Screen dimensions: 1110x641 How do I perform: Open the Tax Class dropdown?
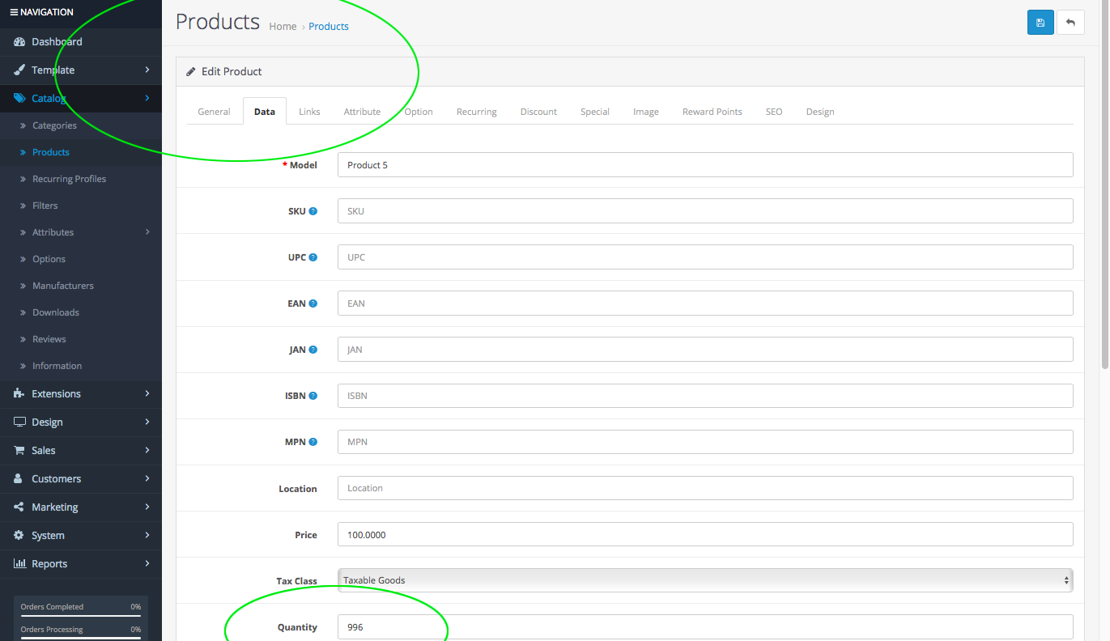(705, 580)
